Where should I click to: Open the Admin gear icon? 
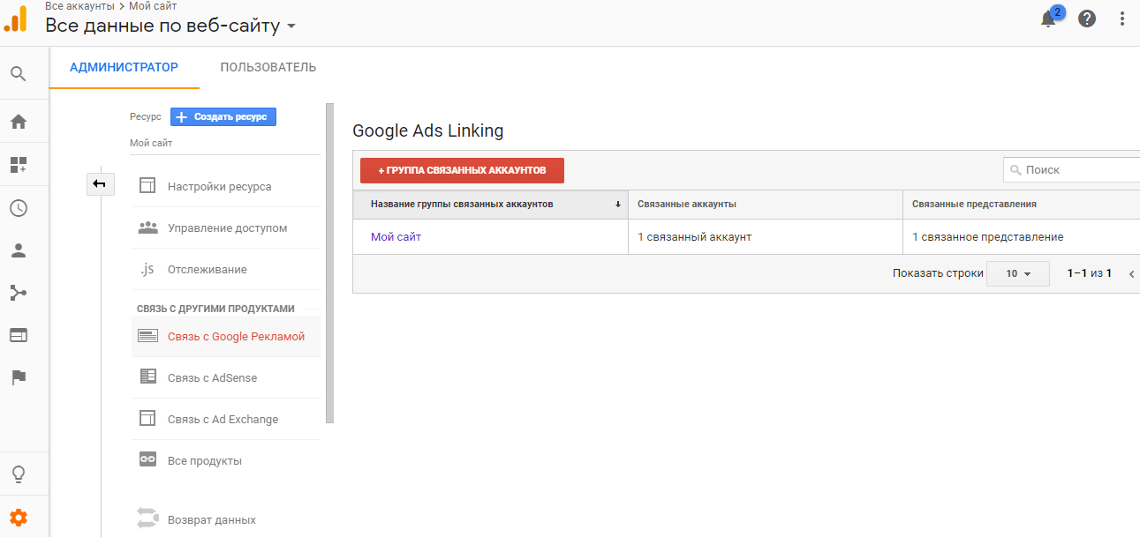[19, 518]
